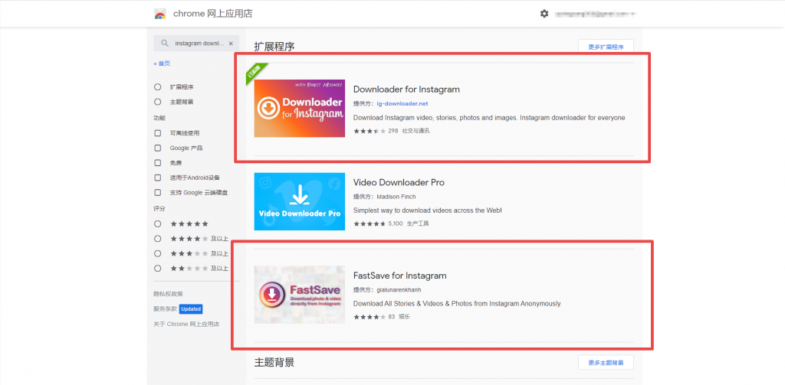Open the FastSave for Instagram thumbnail
785x385 pixels.
(x=300, y=295)
